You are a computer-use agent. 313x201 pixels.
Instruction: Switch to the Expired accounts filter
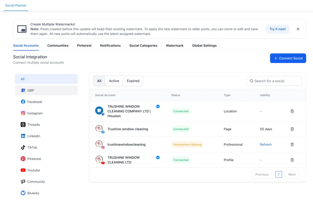pos(133,81)
